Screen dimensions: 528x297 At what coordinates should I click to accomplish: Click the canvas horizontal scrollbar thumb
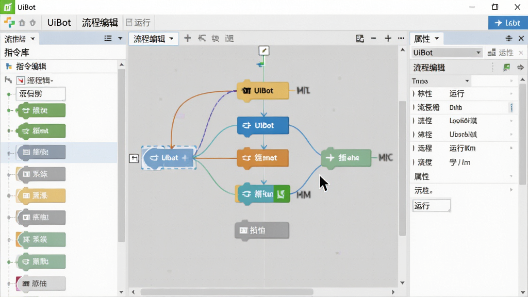click(227, 292)
